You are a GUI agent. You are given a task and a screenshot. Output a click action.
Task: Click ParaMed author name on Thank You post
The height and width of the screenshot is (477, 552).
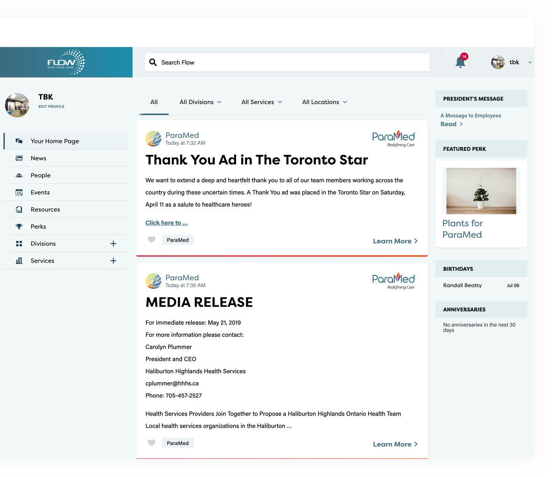[182, 135]
